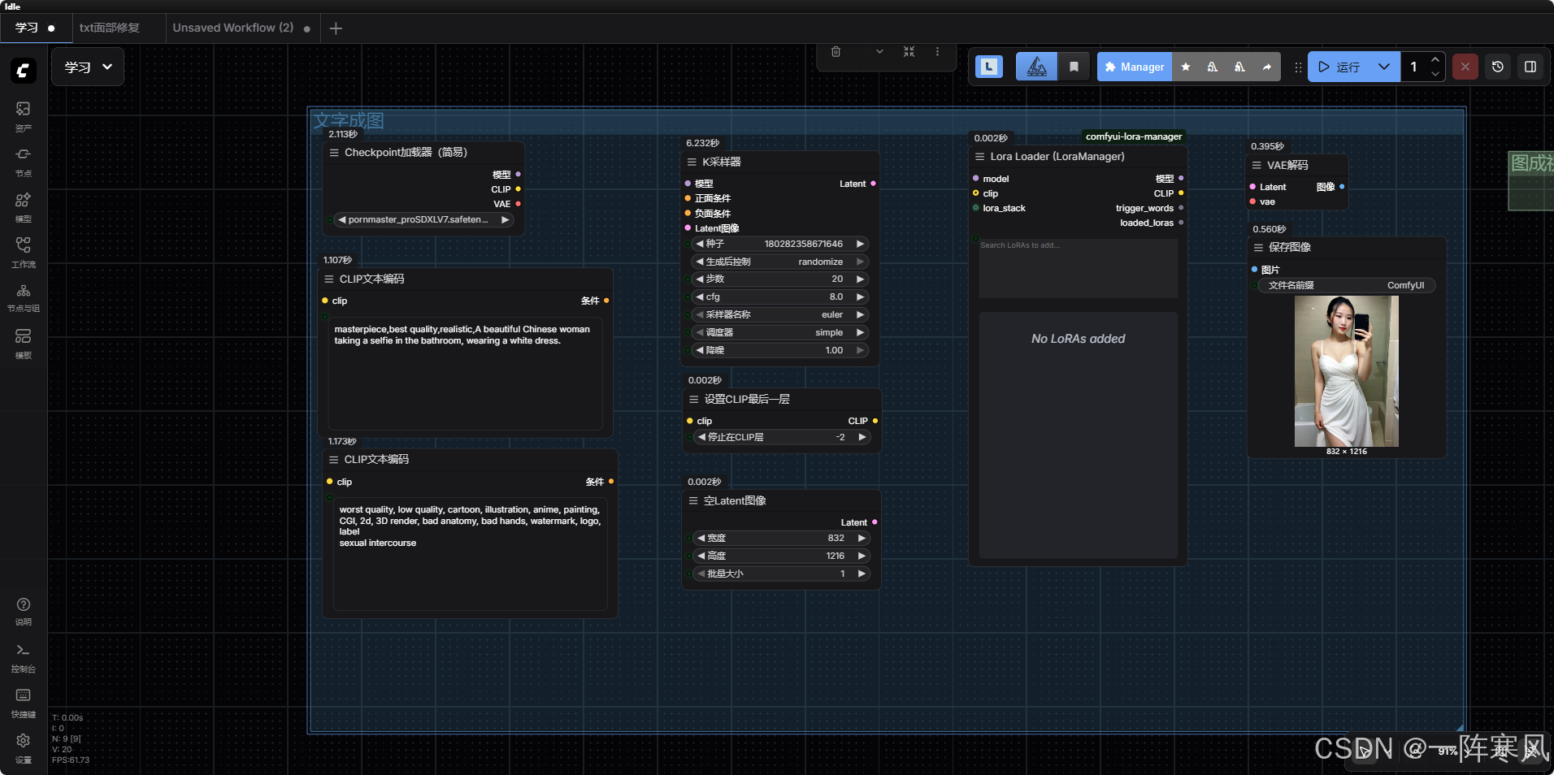Click the 降噪 denoise value slider

(780, 350)
